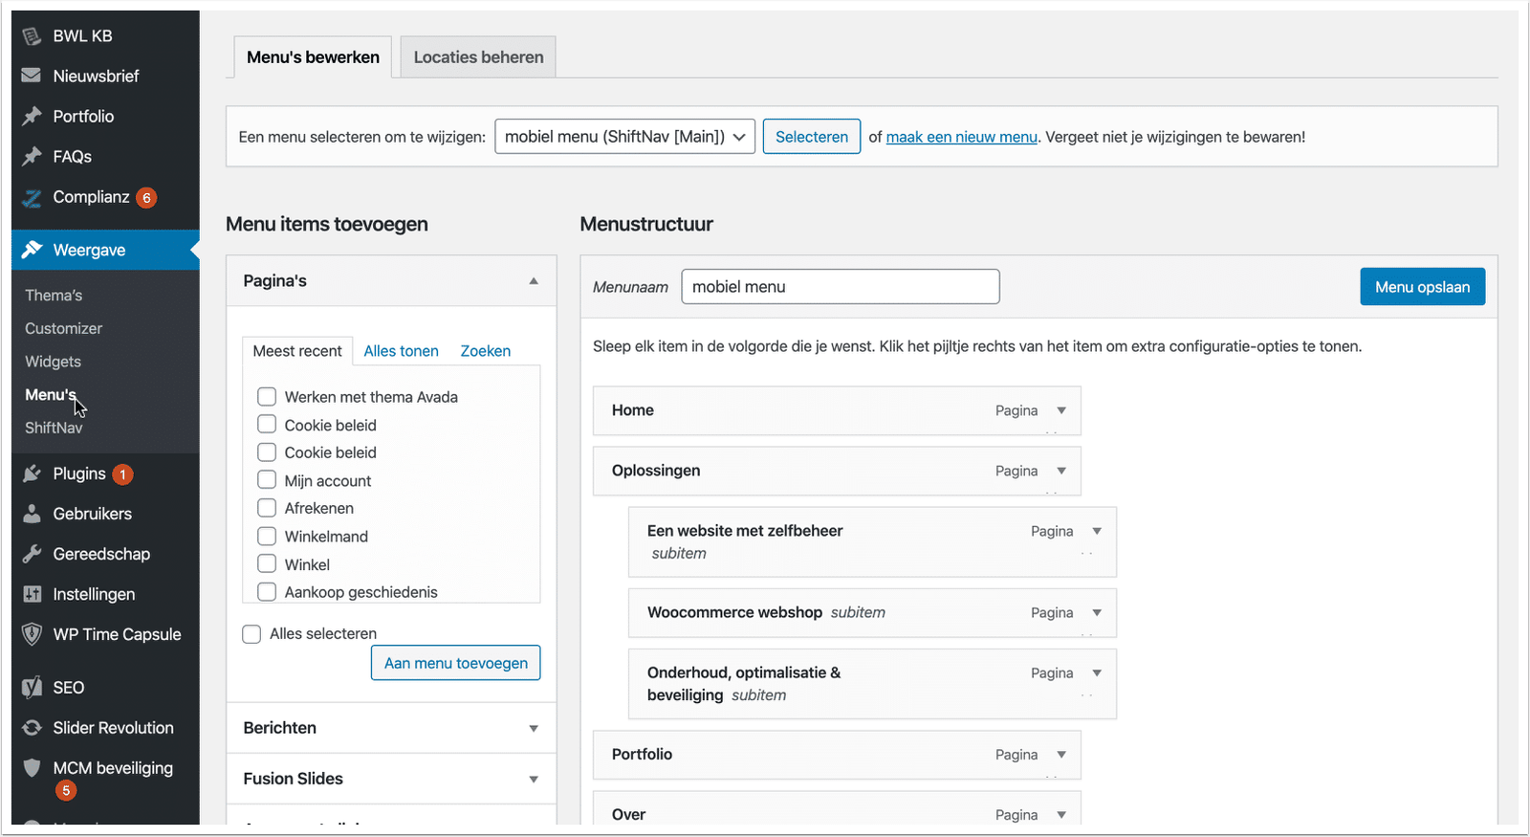Check Aankoop geschiedenis checkbox

coord(267,592)
